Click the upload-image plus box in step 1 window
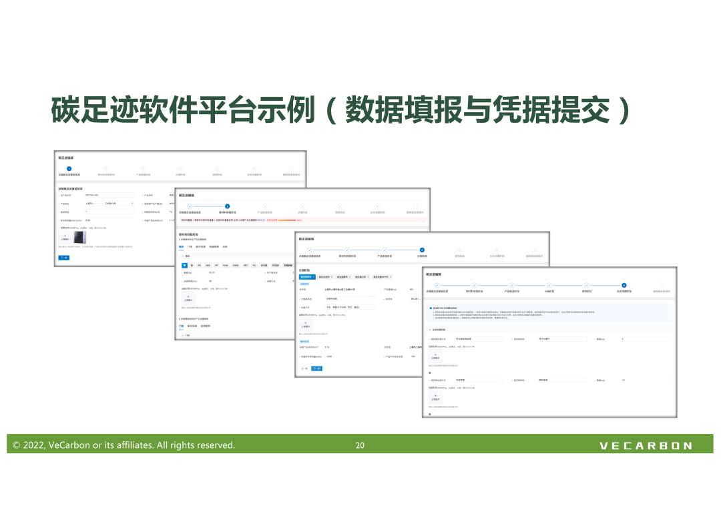Viewport: 721px width, 510px height. pos(65,237)
